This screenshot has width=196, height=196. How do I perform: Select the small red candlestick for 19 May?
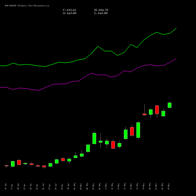tap(145, 114)
